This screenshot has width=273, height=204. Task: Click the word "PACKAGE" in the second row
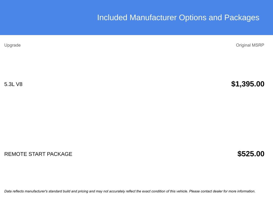tap(59, 154)
